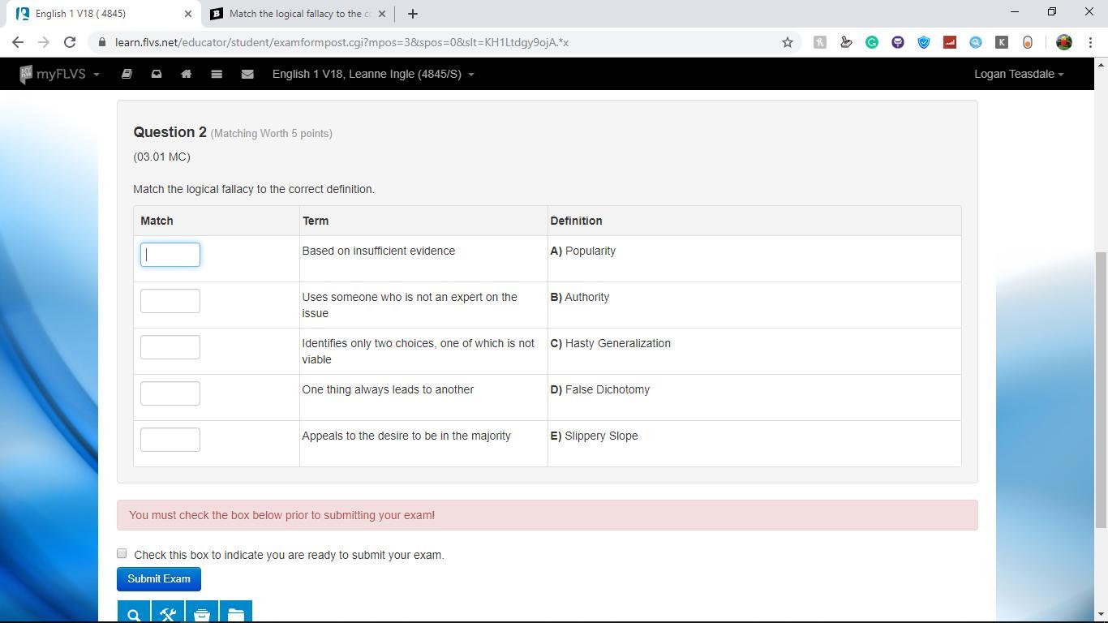
Task: Click match box for Appeals to majority row
Action: click(170, 440)
